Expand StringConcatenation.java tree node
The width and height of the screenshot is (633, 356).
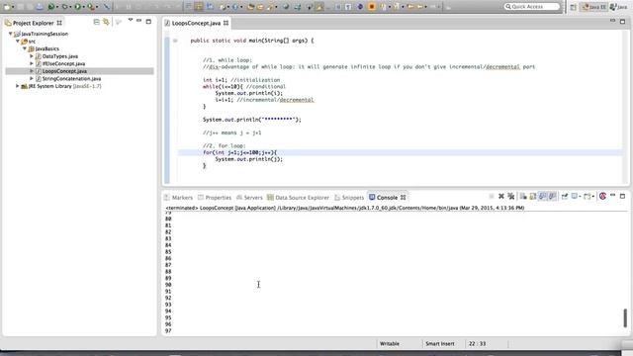tap(32, 78)
